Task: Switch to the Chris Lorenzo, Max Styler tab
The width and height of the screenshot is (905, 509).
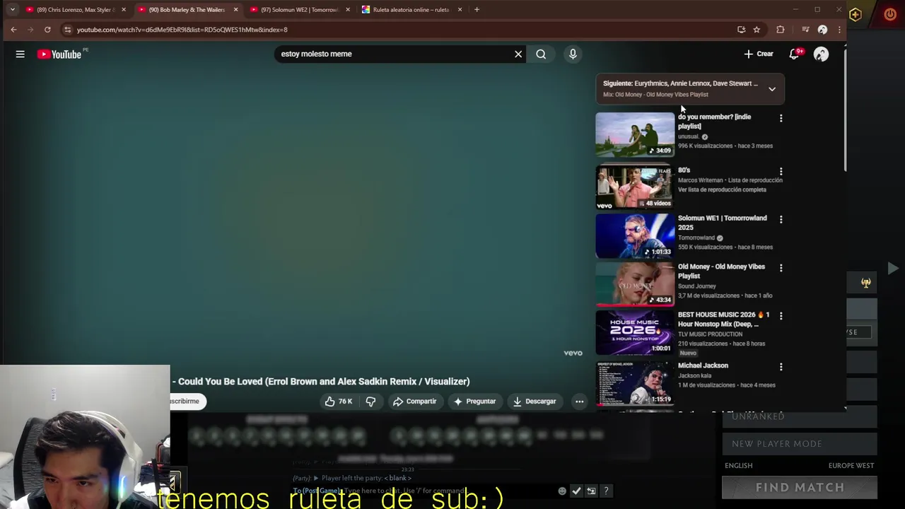Action: 75,10
